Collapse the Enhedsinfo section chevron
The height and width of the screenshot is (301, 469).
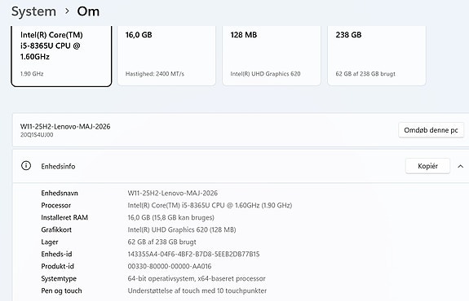[460, 166]
